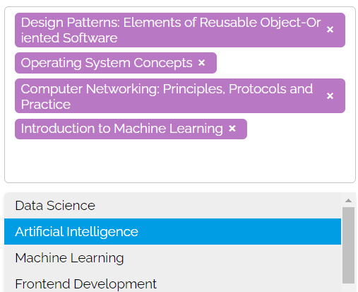Click the Design Patterns tag label

171,30
